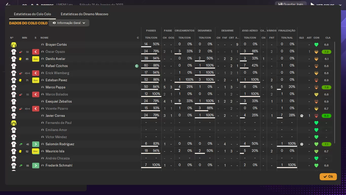Click the JOGO AÉREO group header

[x=250, y=31]
